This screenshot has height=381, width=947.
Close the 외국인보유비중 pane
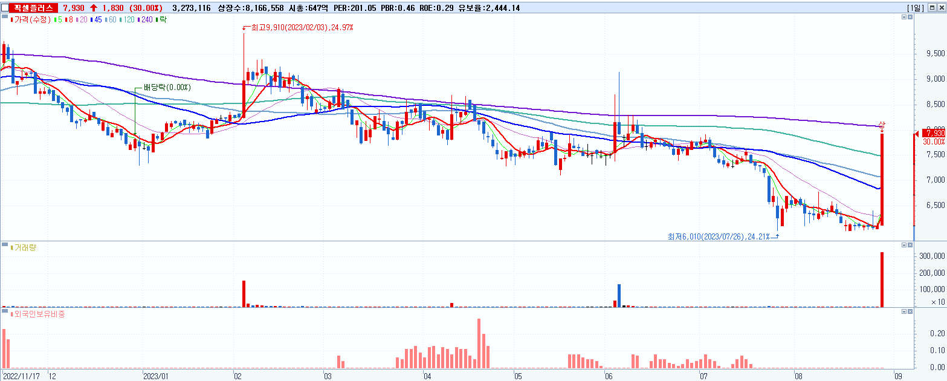[x=910, y=311]
